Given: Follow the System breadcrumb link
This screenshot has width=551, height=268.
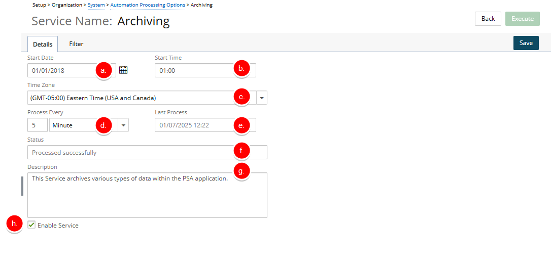Looking at the screenshot, I should (96, 5).
